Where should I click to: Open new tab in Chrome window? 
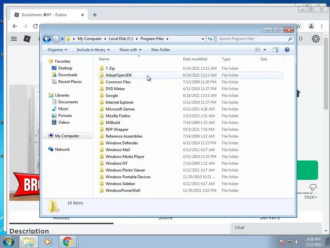[95, 15]
